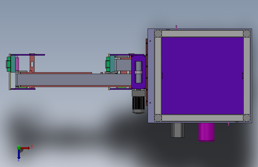
Task: Select the bottom-left gray corner post of the box
Action: point(158,118)
